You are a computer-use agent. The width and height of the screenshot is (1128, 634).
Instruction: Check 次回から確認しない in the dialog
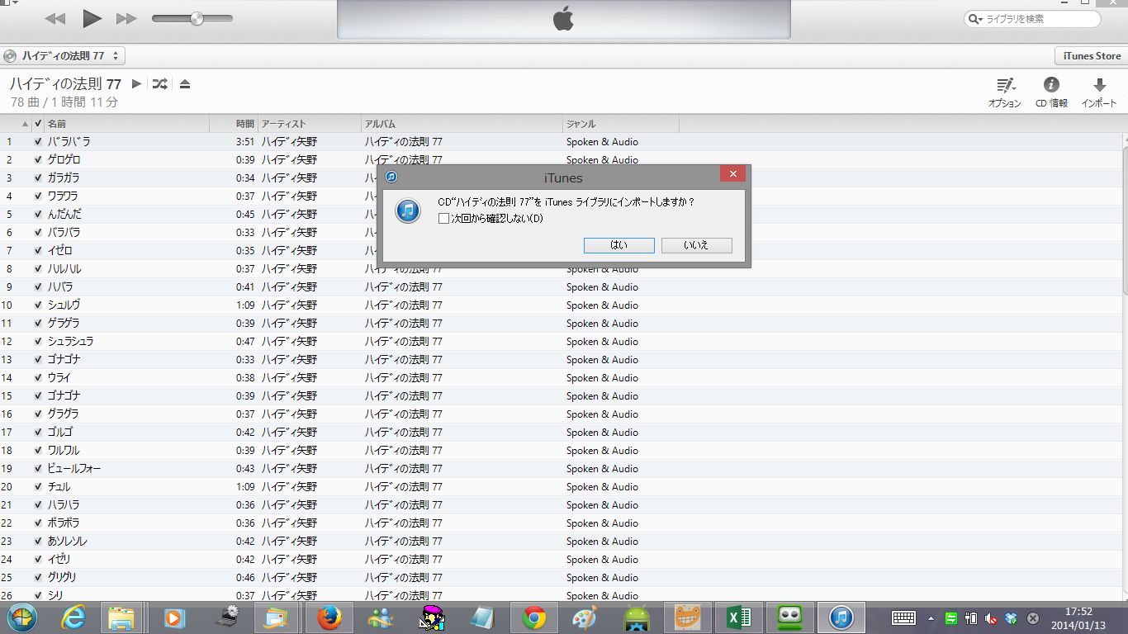point(443,218)
